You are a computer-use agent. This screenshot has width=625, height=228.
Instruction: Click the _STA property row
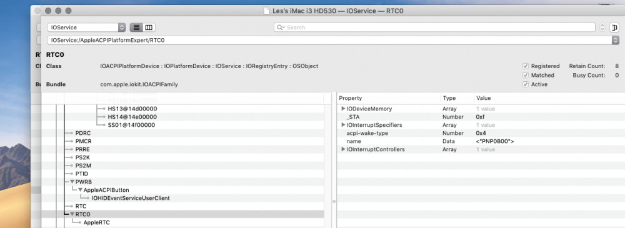[481, 117]
